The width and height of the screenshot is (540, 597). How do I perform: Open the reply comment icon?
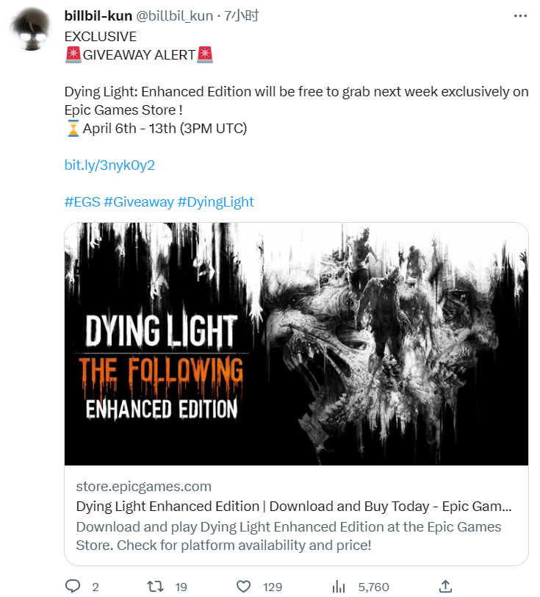click(73, 587)
